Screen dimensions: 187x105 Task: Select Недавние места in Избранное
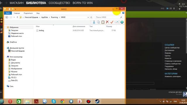click(x=17, y=33)
